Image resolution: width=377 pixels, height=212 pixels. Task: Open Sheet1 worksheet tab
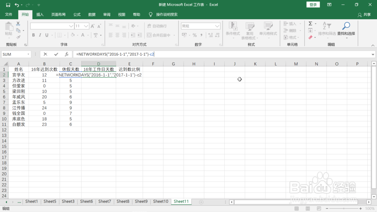coord(32,201)
